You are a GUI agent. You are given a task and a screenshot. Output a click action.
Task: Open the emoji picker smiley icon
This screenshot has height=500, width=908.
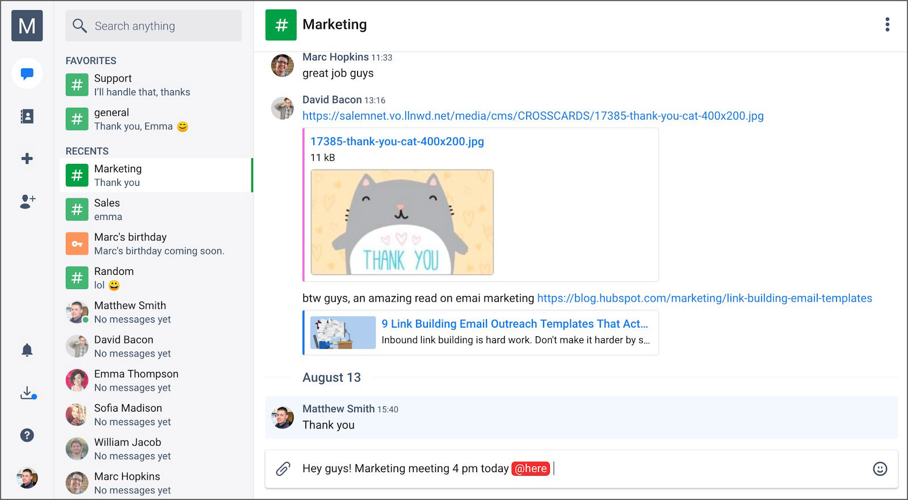click(x=880, y=469)
